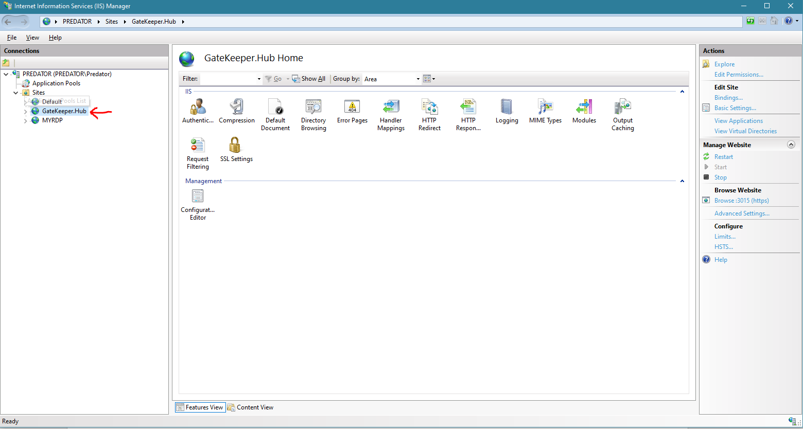Open the Authentication feature icon
Screen dimensions: 803x429
point(198,108)
